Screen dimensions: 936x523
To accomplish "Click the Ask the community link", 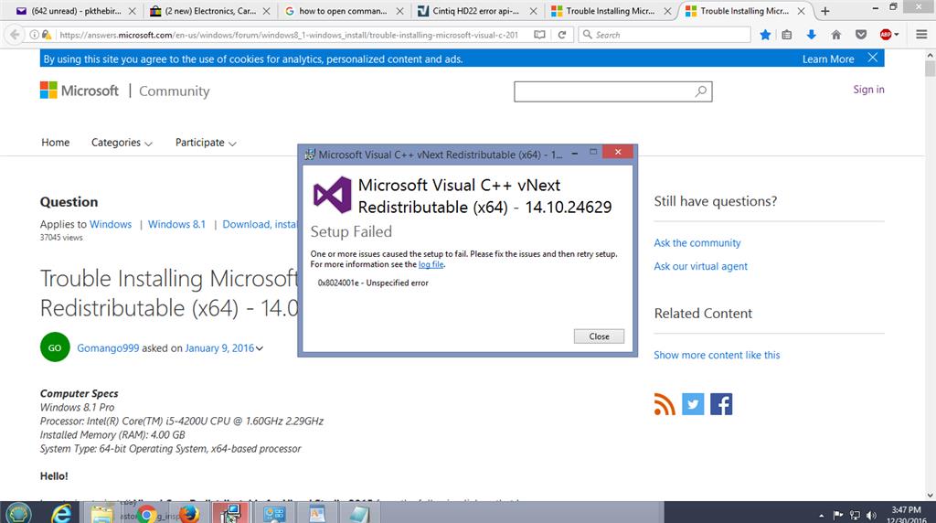I will click(x=697, y=242).
